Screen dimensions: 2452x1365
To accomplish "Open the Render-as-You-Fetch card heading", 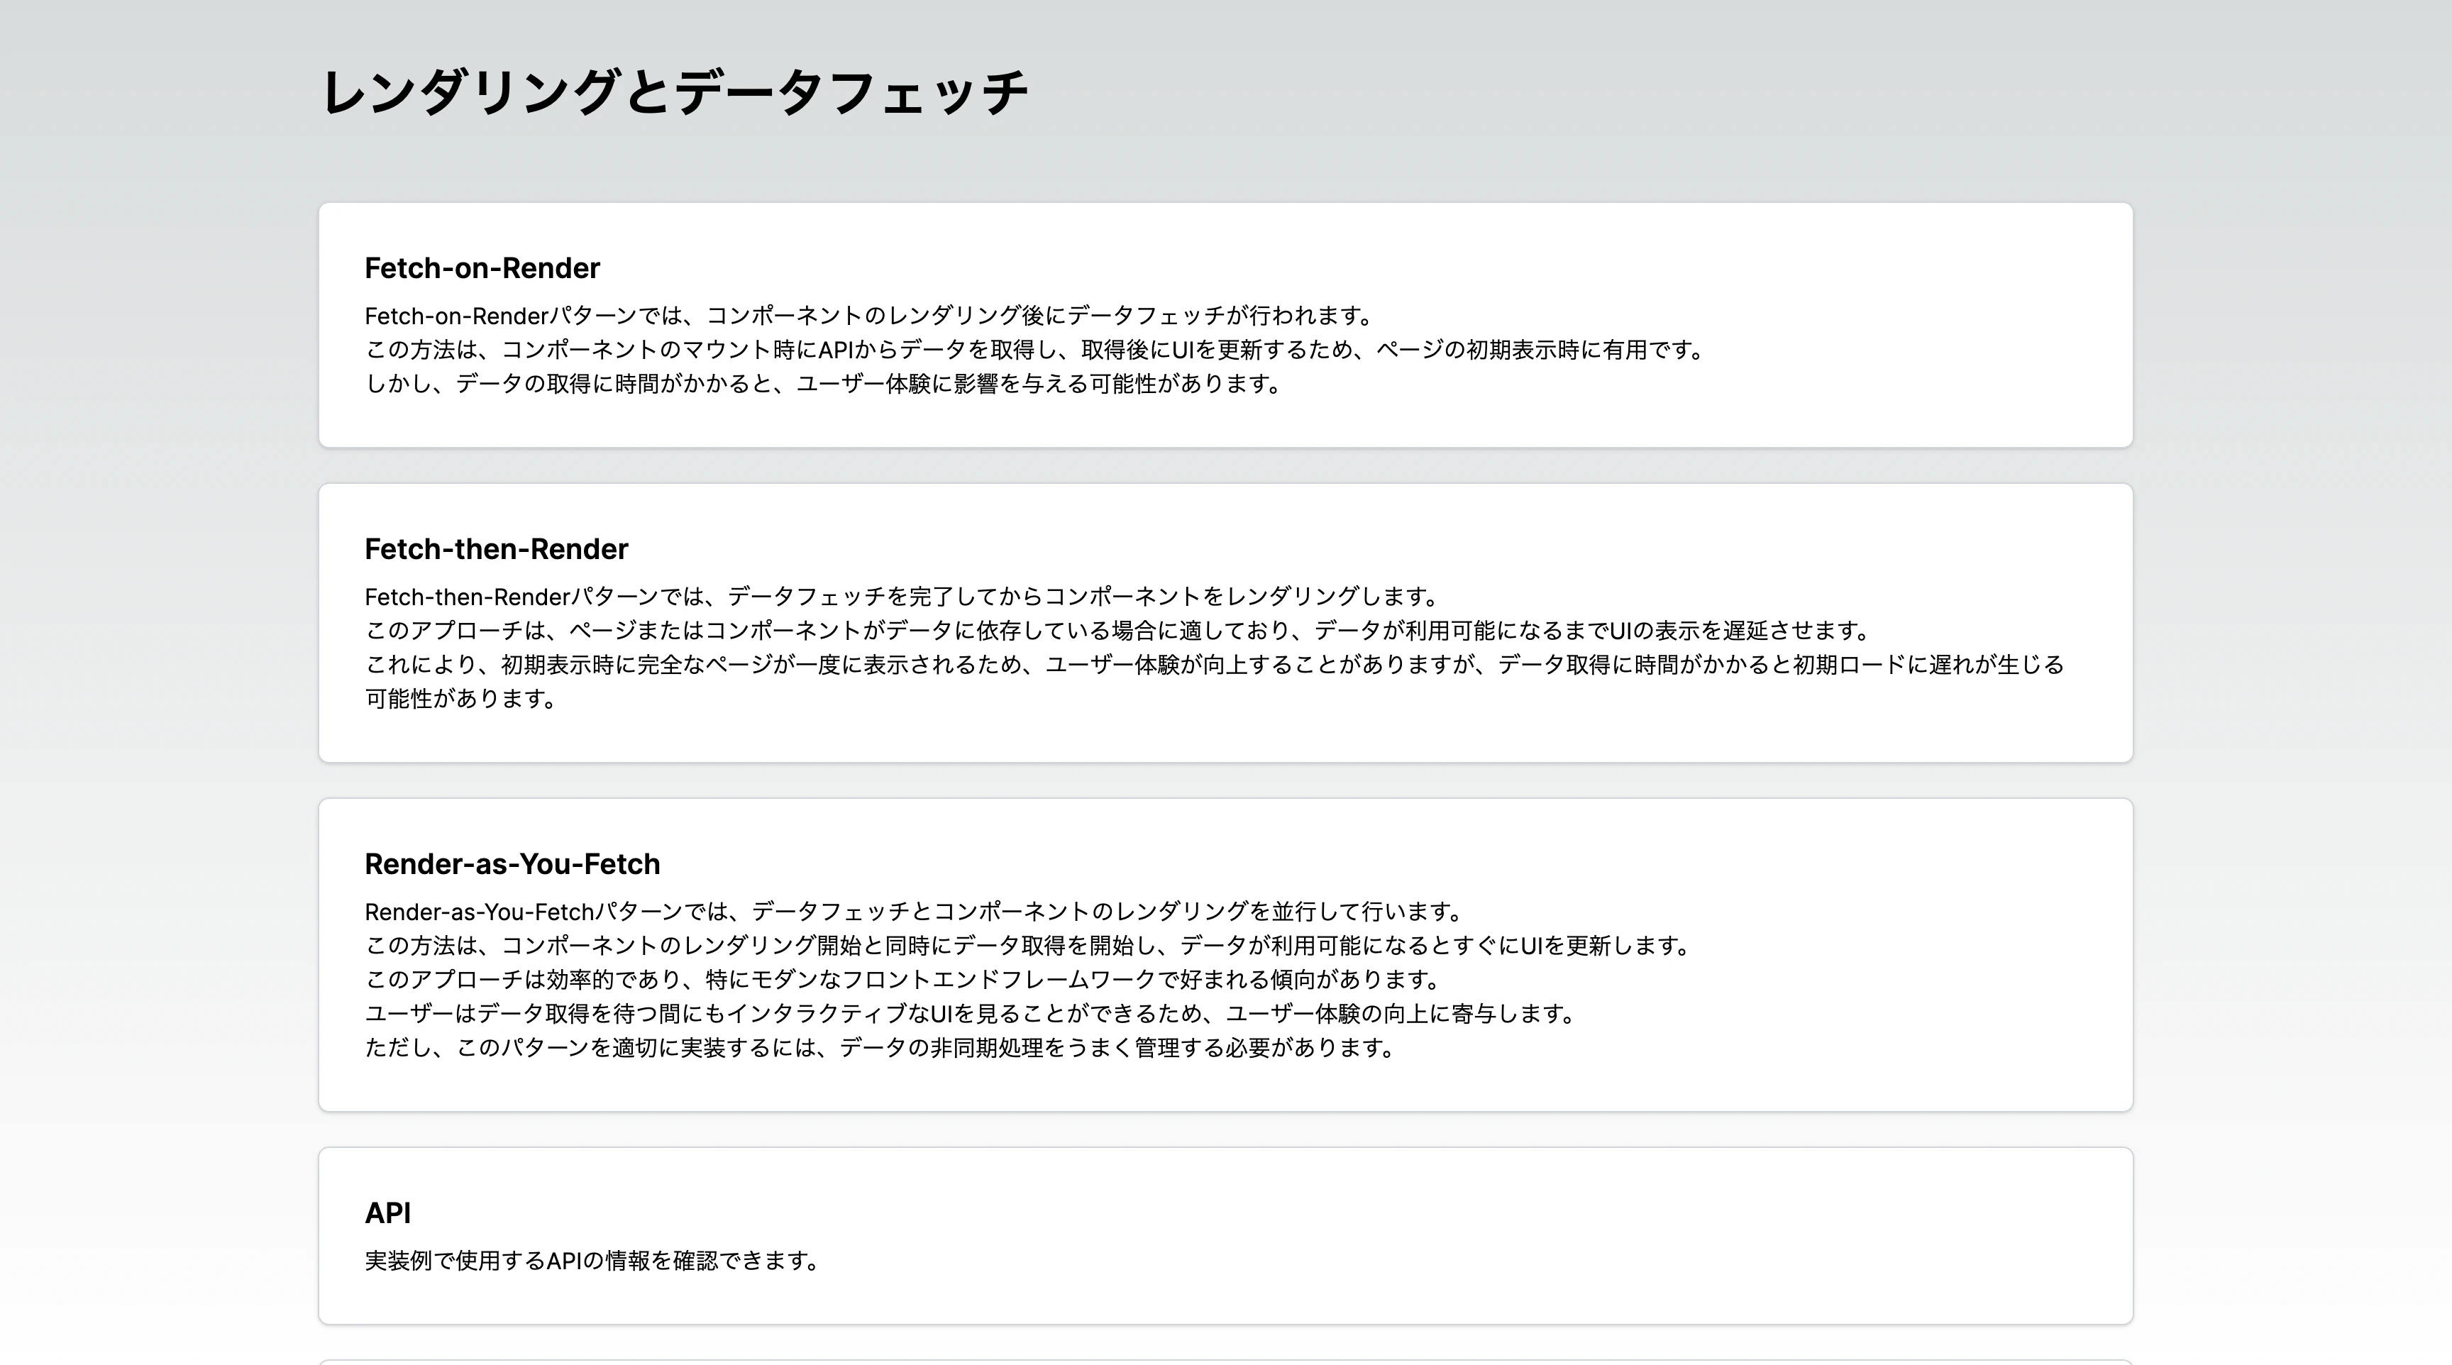I will click(512, 864).
